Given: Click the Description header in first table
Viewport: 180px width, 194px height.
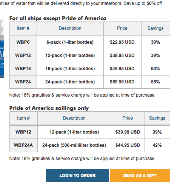Looking at the screenshot, I should pos(70,28).
